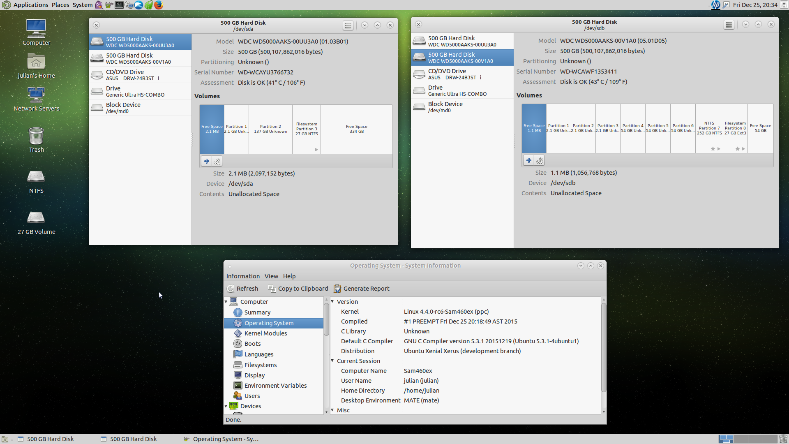The height and width of the screenshot is (444, 789).
Task: Click the Generate Report toolbar button
Action: (x=362, y=289)
